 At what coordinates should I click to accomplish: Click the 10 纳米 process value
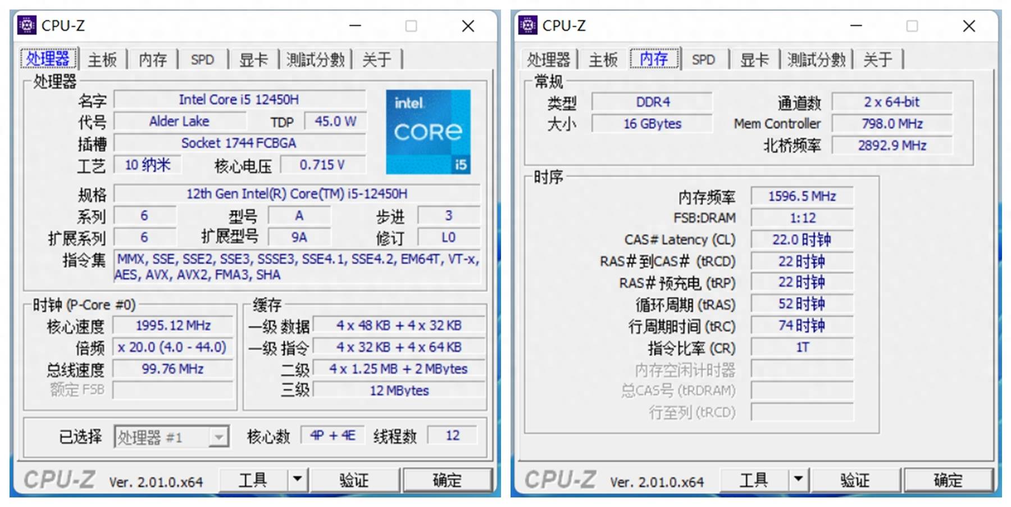pos(148,165)
